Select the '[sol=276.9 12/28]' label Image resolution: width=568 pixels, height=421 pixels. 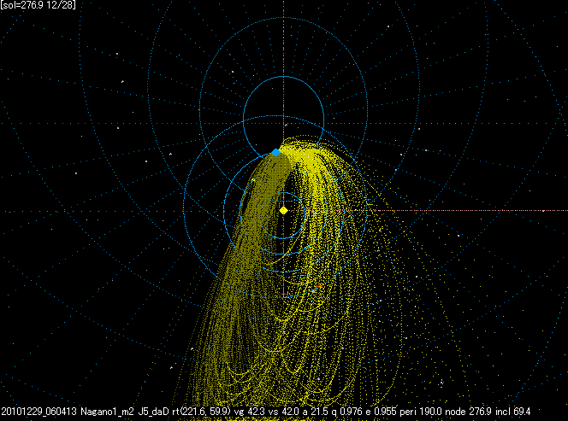coord(38,5)
